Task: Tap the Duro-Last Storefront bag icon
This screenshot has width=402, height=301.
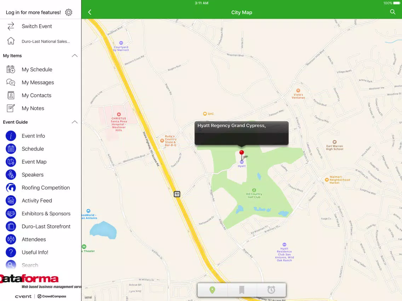Action: pos(11,226)
